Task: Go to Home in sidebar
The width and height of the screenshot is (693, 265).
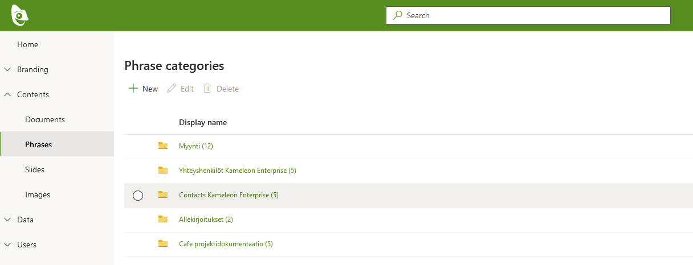Action: (x=27, y=44)
